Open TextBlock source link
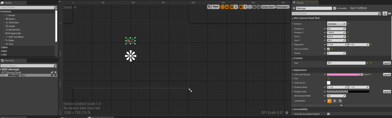 coord(358,8)
